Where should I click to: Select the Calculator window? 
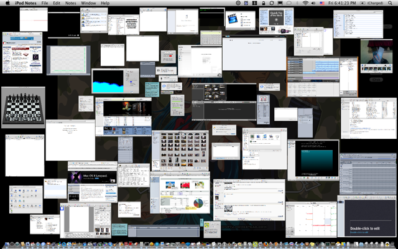pos(211,38)
